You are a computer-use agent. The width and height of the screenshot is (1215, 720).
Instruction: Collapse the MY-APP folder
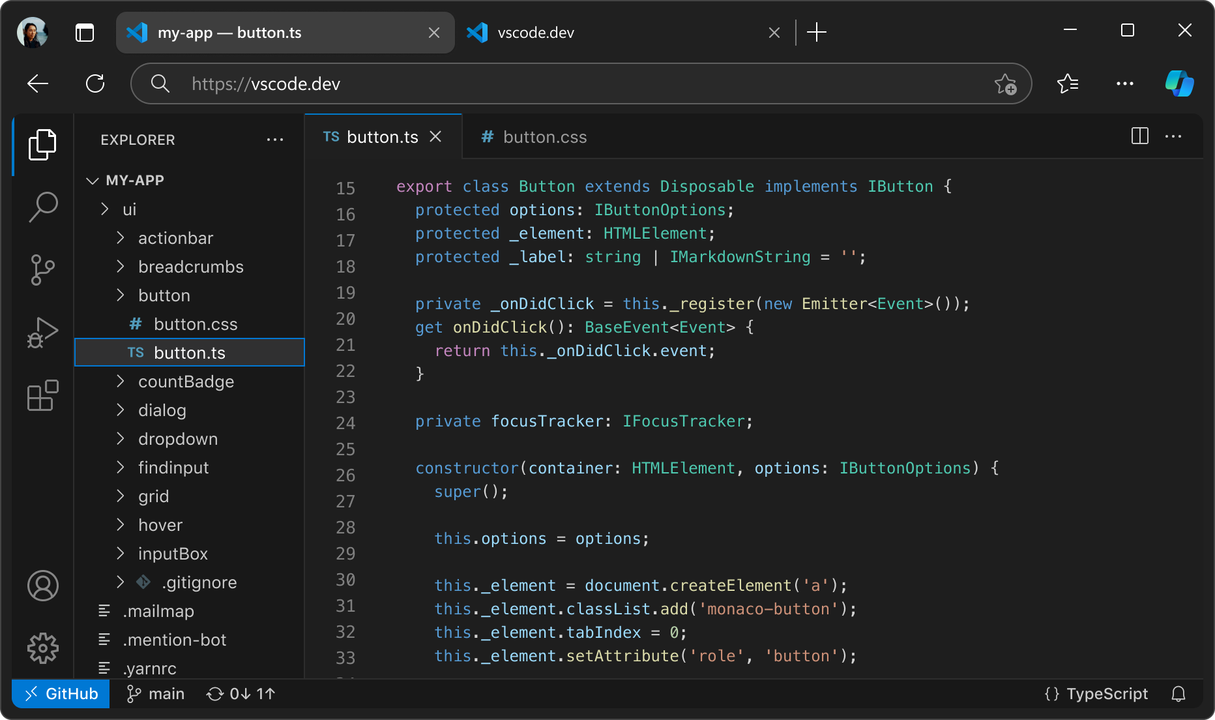[x=92, y=180]
